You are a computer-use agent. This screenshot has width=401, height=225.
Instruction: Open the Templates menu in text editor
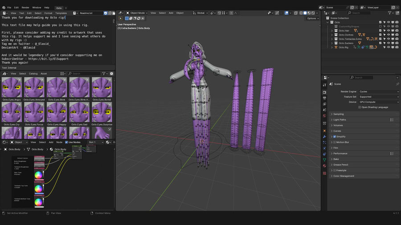[61, 13]
